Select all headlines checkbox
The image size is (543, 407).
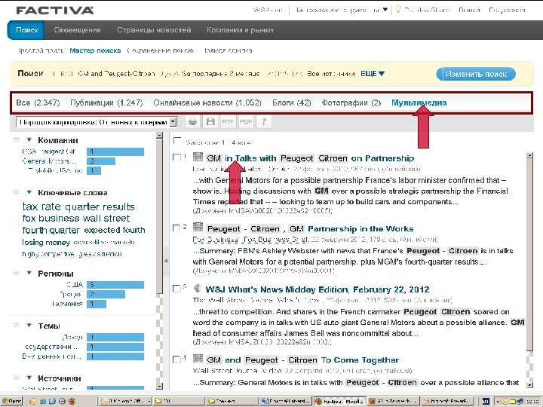(x=177, y=141)
